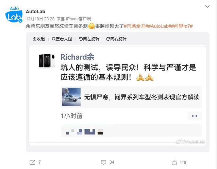
Task: Click the Richard余 phone avatar thumbnail
Action: [x=47, y=61]
